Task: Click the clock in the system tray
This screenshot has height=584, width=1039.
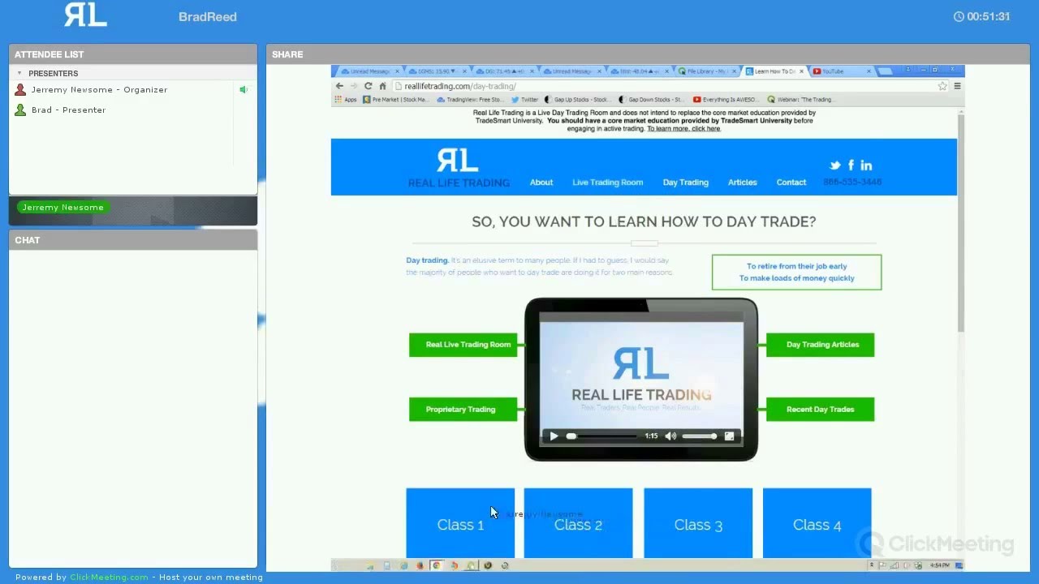Action: point(939,565)
